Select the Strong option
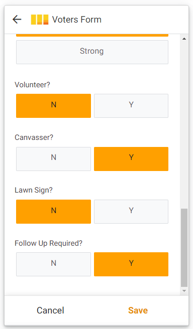This screenshot has height=329, width=193. pyautogui.click(x=92, y=52)
